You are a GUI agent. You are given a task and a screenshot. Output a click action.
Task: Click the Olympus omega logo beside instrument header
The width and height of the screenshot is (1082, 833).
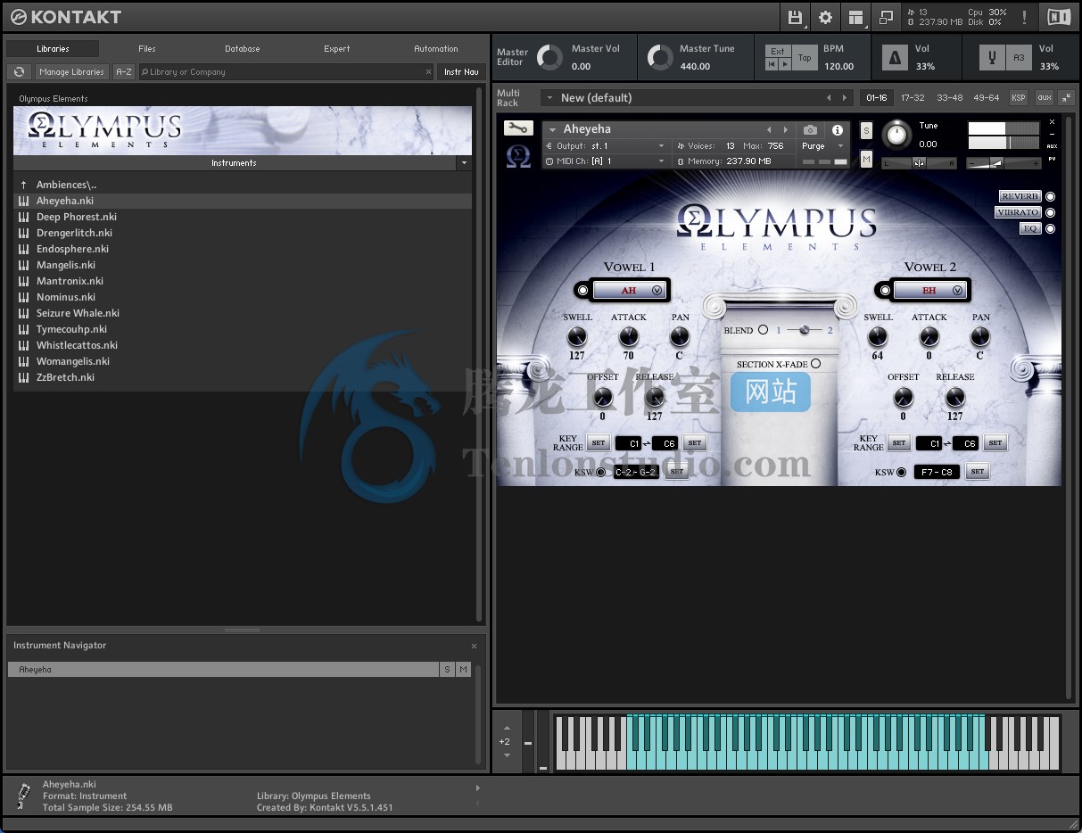click(x=518, y=157)
